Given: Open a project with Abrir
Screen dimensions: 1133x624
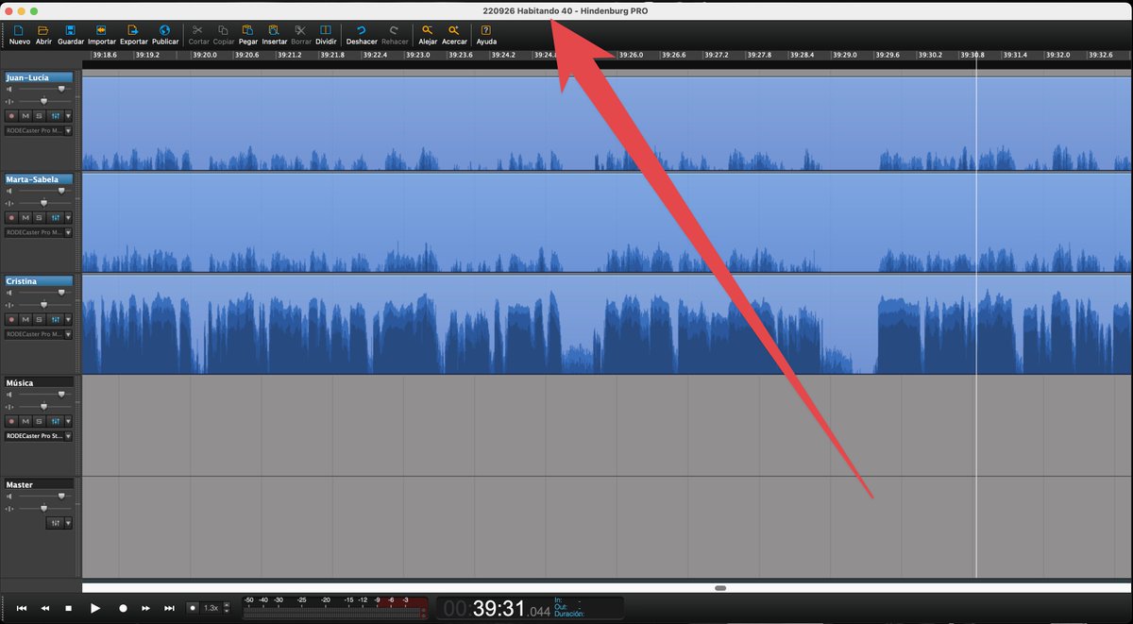Looking at the screenshot, I should 43,35.
